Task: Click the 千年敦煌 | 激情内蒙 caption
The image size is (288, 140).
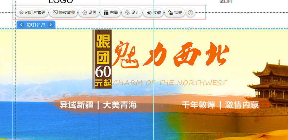Action: (x=220, y=105)
